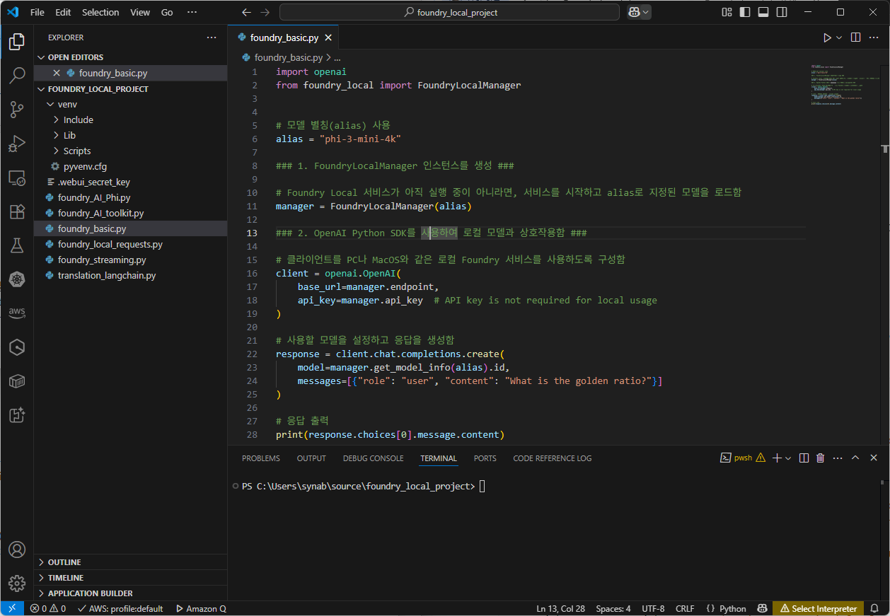Click the Copilot status icon in status bar
Screen dimensions: 890x616
[x=762, y=608]
